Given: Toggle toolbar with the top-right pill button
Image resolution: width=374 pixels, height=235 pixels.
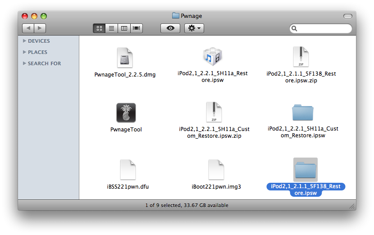Looking at the screenshot, I should click(347, 16).
